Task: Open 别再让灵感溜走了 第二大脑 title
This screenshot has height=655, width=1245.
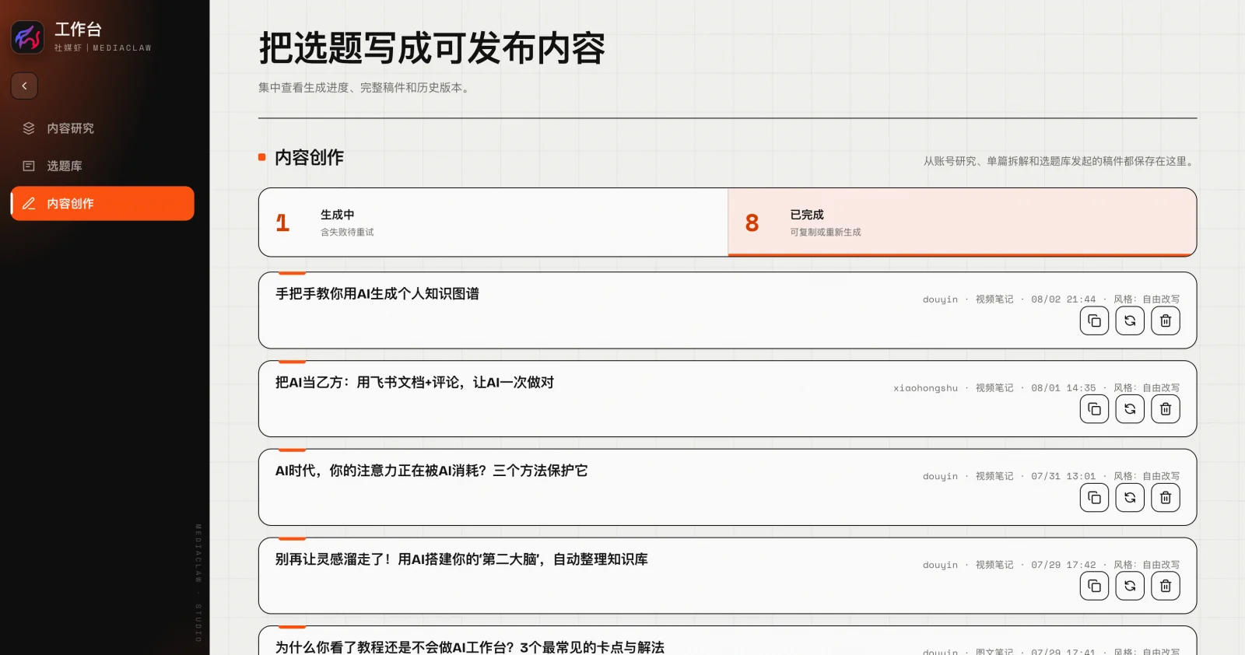Action: pos(461,559)
